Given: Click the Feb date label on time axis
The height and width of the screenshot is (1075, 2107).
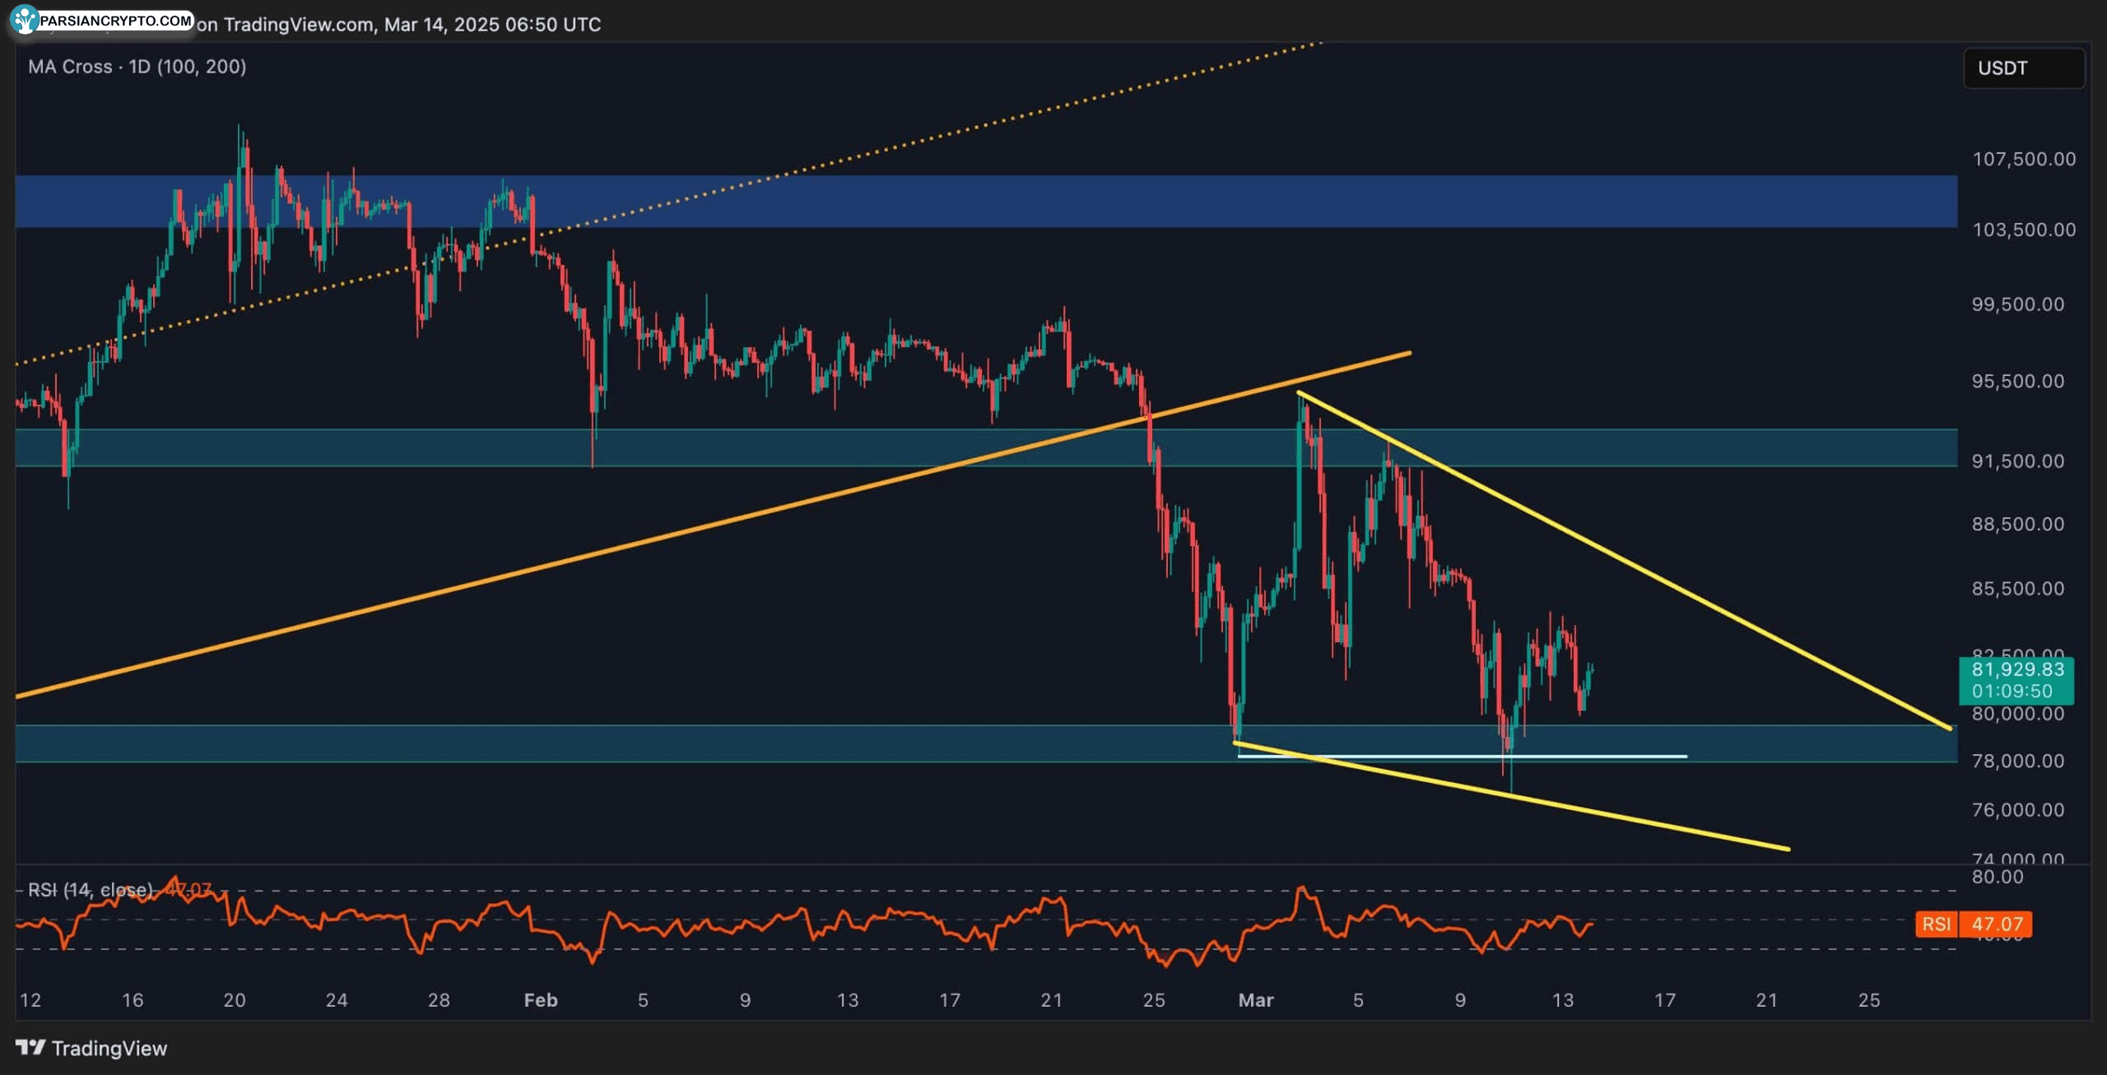Looking at the screenshot, I should [541, 1000].
